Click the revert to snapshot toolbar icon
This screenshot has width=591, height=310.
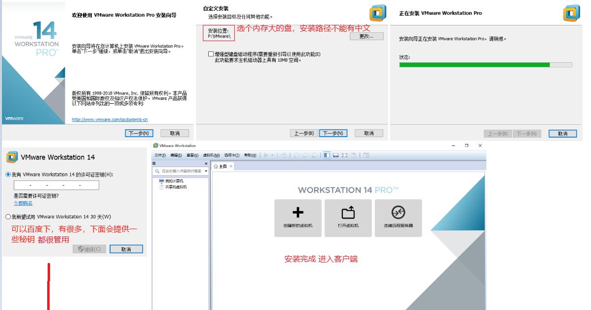coord(305,155)
